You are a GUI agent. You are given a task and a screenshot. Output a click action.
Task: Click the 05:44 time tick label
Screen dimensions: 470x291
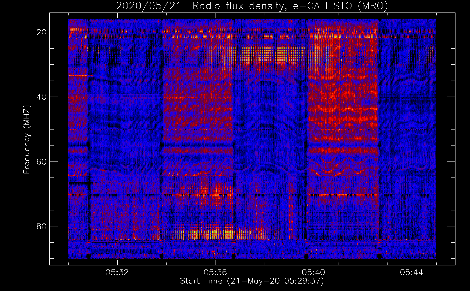click(x=412, y=273)
